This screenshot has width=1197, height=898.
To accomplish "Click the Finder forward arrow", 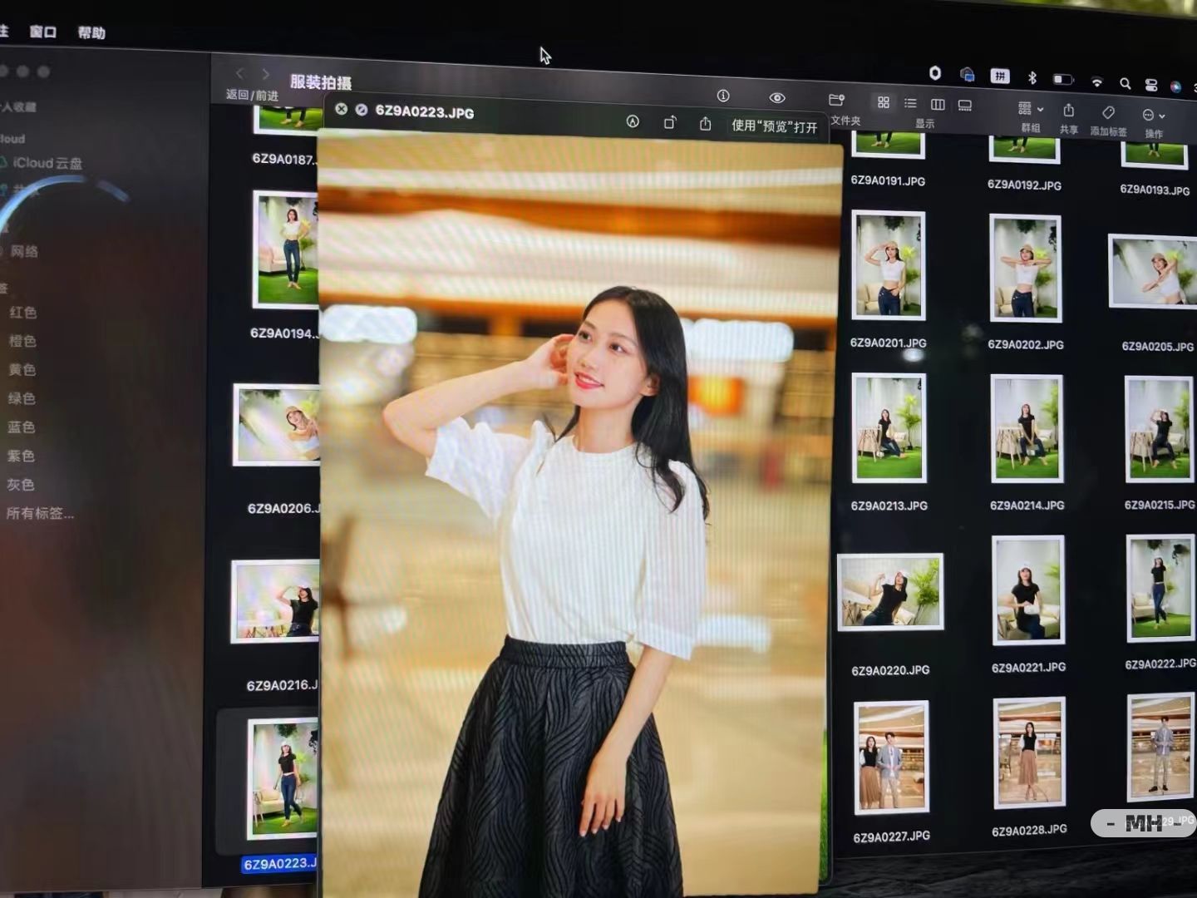I will click(266, 74).
